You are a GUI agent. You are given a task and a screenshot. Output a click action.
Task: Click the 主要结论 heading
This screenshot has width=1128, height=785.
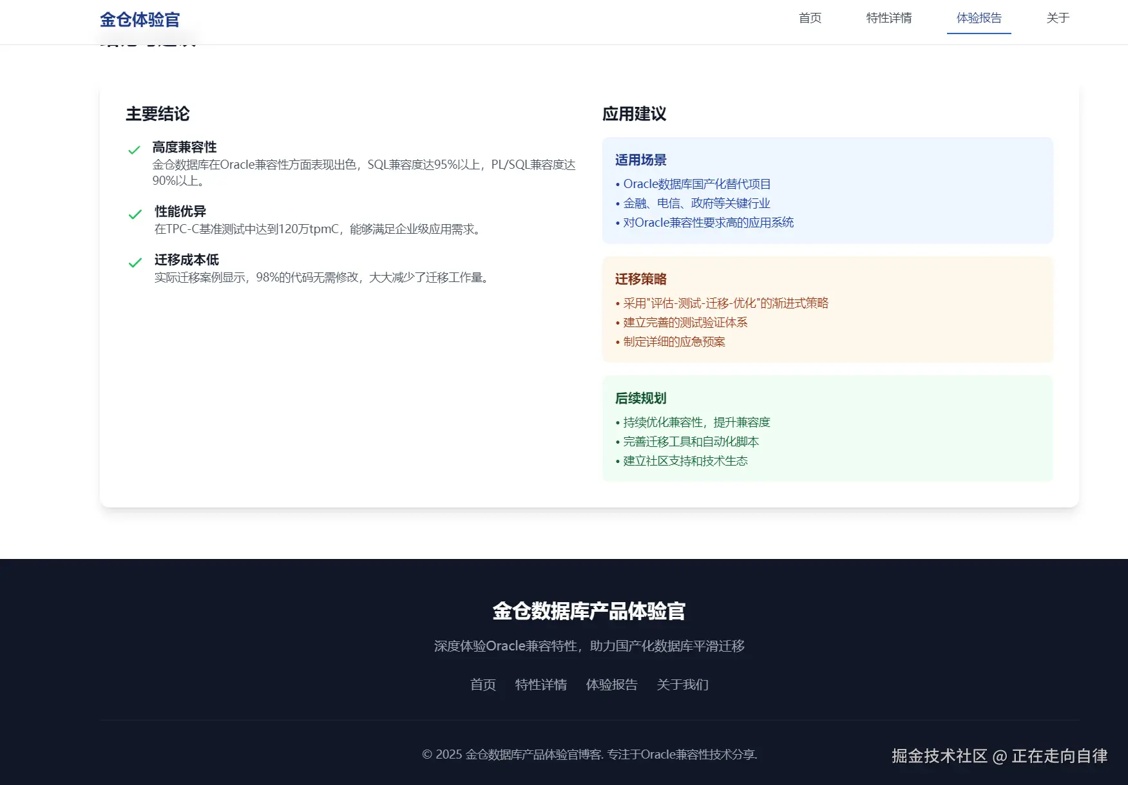(158, 114)
